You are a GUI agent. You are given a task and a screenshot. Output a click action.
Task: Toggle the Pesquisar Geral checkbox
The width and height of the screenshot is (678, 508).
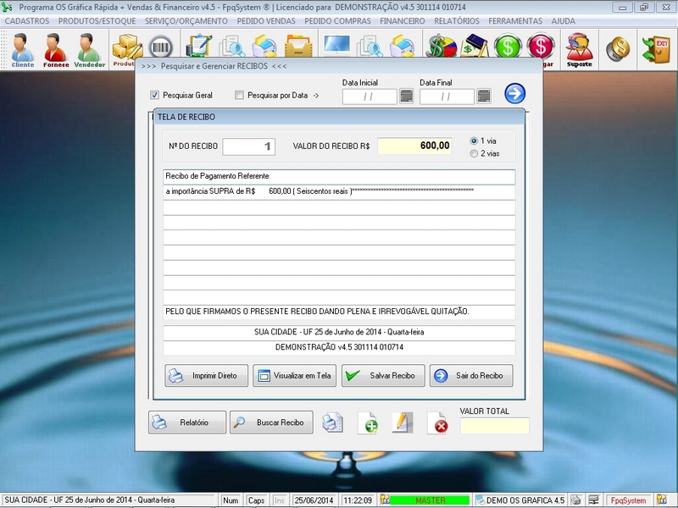(155, 96)
